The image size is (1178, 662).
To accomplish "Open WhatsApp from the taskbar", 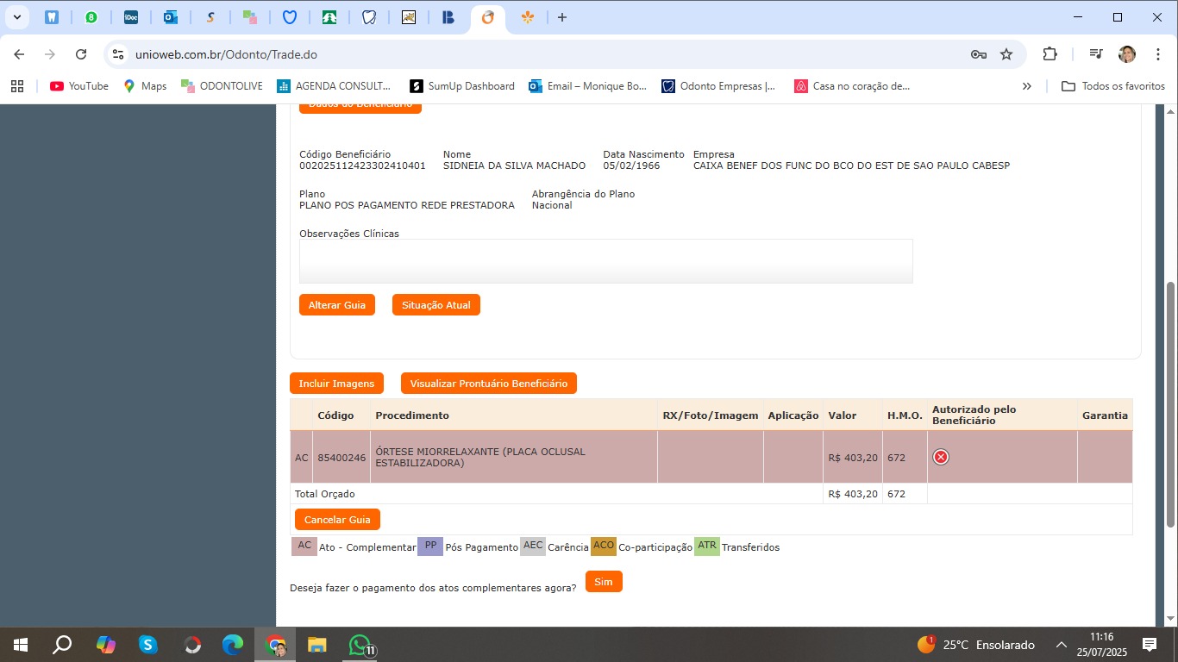I will [x=360, y=645].
